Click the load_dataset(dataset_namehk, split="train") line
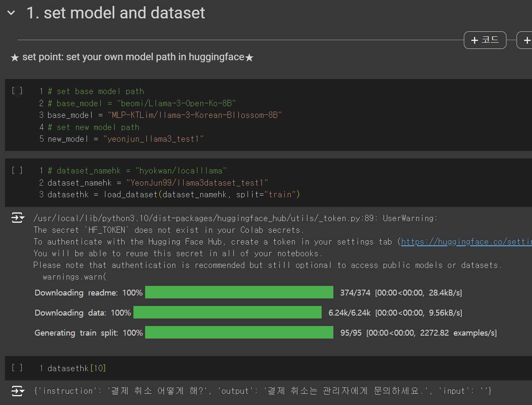The height and width of the screenshot is (405, 532). 174,194
